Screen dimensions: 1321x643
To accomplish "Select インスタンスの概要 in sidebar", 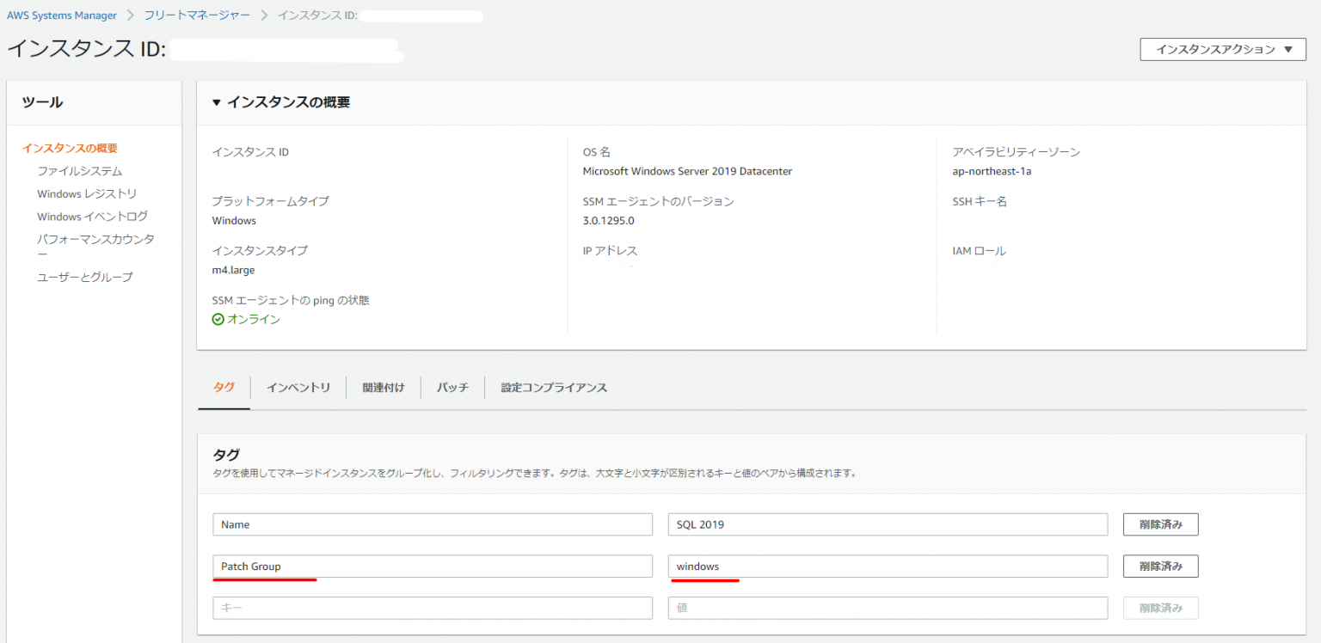I will [x=70, y=148].
